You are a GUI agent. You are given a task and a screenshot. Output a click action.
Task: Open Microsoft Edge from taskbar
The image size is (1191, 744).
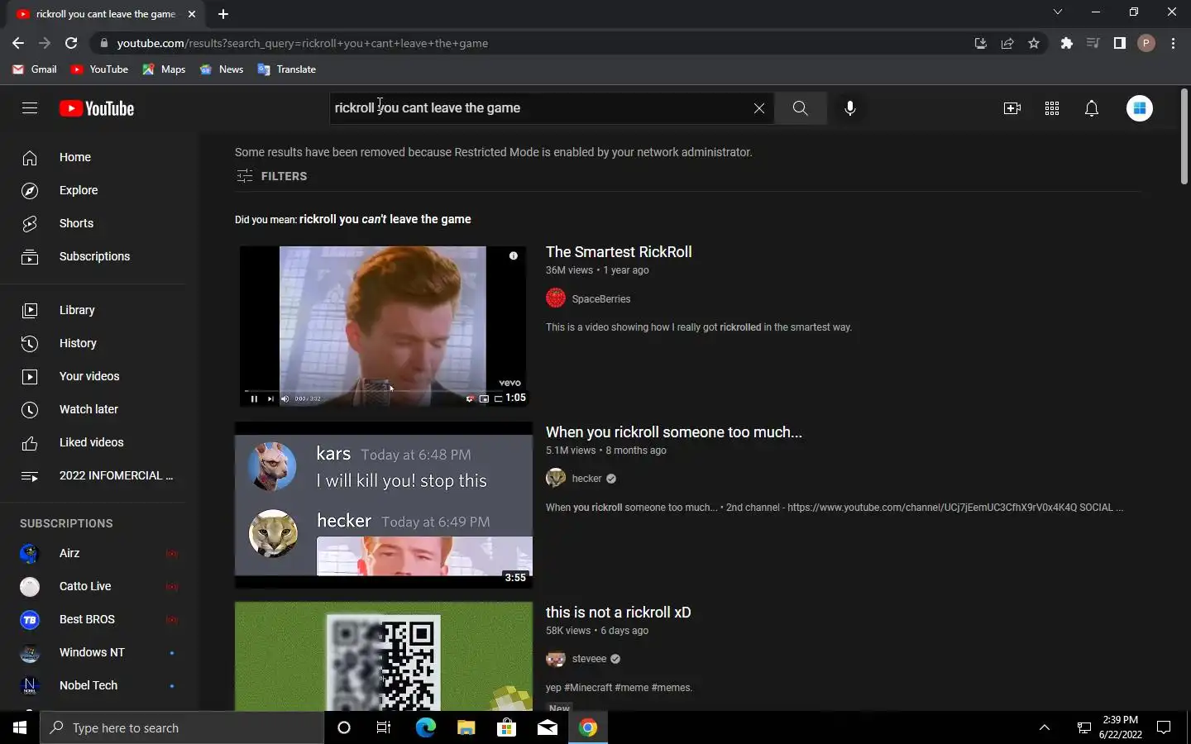click(425, 727)
